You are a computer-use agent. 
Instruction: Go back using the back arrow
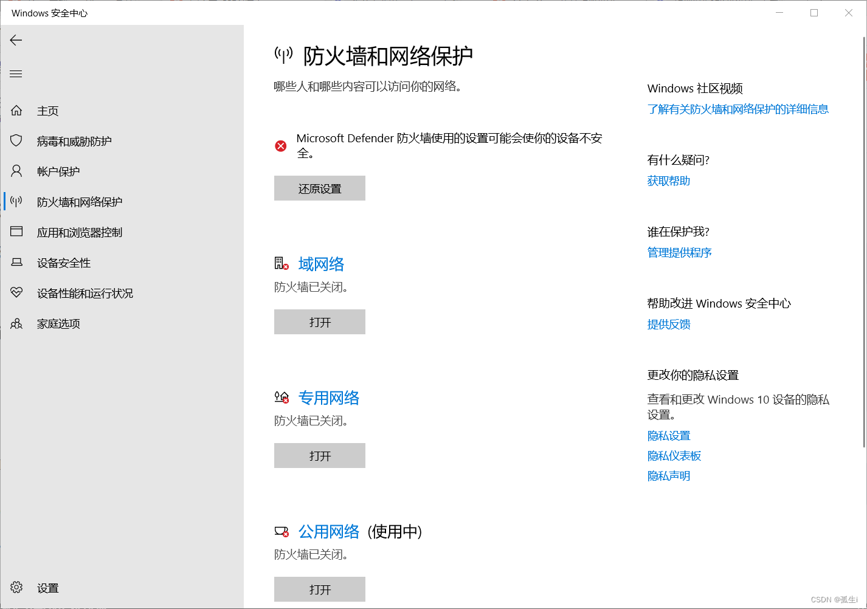point(16,40)
